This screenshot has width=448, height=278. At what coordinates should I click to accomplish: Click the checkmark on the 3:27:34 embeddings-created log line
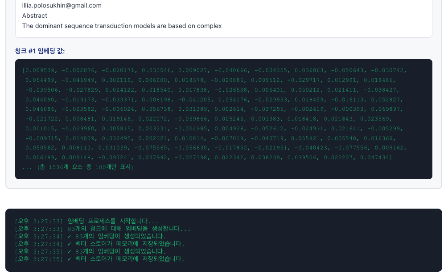[70, 236]
